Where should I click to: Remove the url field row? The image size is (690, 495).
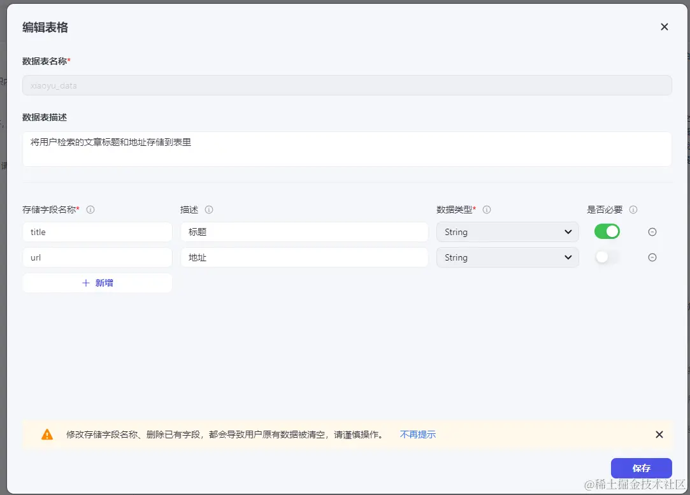pos(652,257)
